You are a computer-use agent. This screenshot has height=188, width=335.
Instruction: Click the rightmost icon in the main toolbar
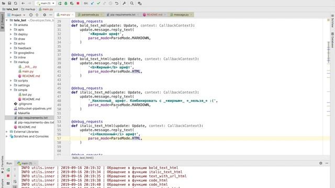tap(140, 3)
